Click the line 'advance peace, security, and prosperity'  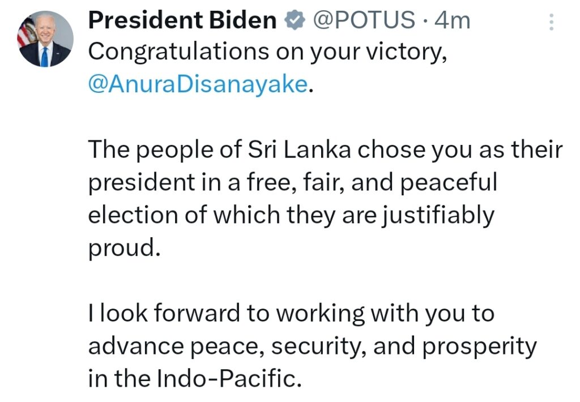pyautogui.click(x=313, y=347)
